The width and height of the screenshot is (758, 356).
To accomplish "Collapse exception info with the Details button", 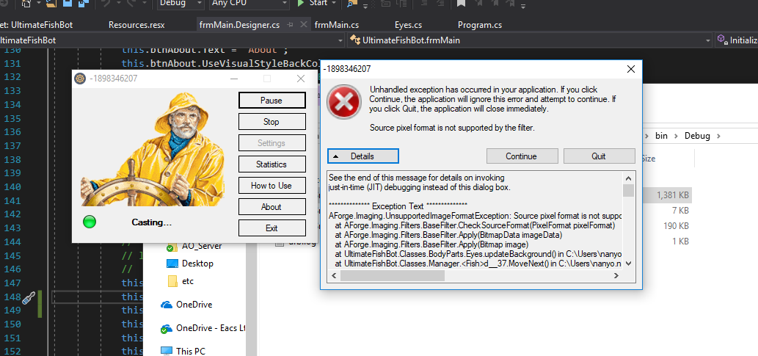I will click(x=363, y=156).
